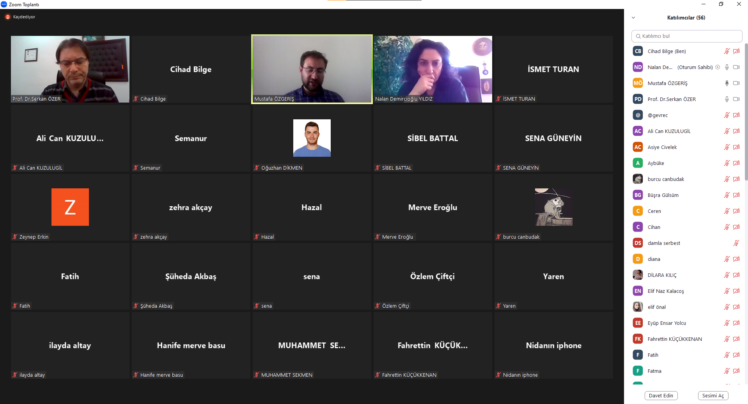Click damla serbest's muted microphone icon
The width and height of the screenshot is (748, 404).
click(736, 243)
